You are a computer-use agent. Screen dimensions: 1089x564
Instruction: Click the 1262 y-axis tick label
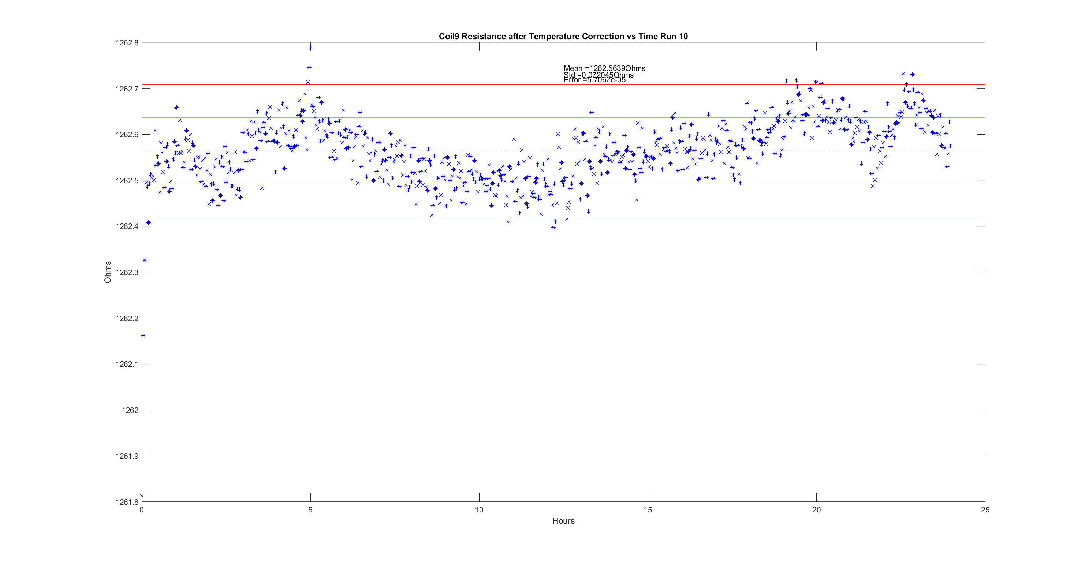click(130, 410)
